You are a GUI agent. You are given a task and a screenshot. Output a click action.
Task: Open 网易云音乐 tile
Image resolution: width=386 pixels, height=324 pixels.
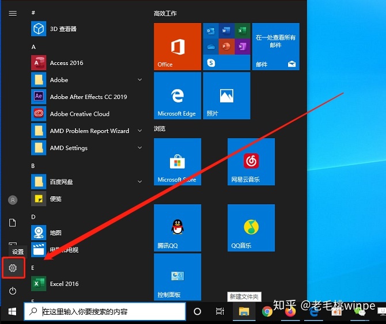click(251, 162)
